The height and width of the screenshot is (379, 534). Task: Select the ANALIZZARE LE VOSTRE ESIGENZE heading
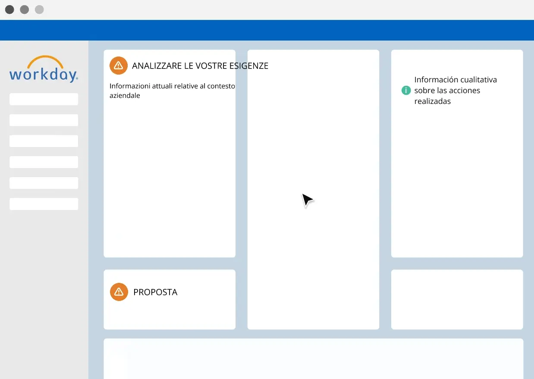pyautogui.click(x=200, y=66)
